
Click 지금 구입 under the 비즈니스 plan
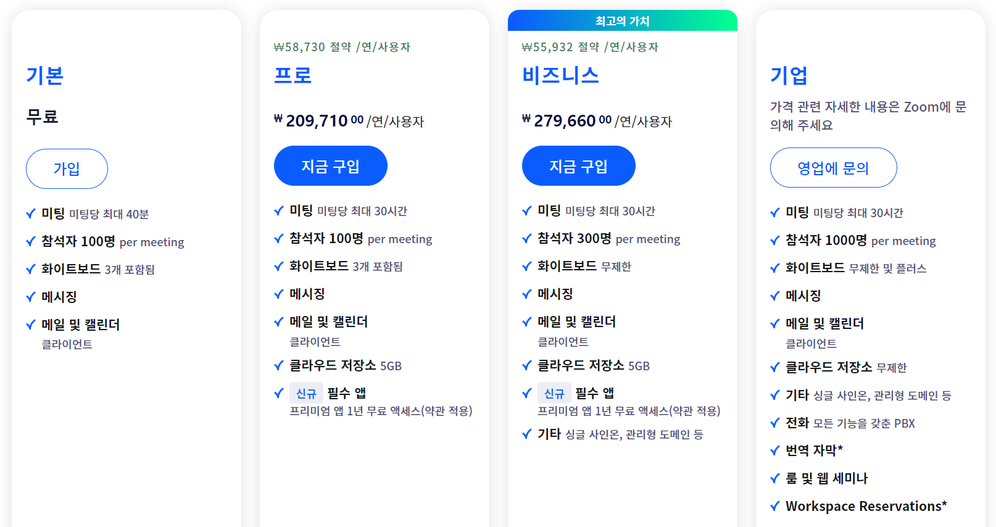point(578,166)
